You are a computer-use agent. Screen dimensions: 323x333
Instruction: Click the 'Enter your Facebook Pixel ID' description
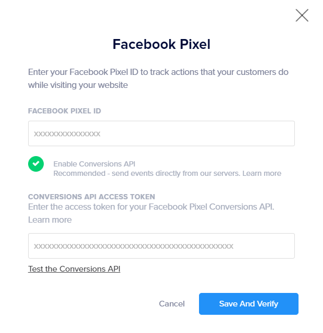point(158,72)
